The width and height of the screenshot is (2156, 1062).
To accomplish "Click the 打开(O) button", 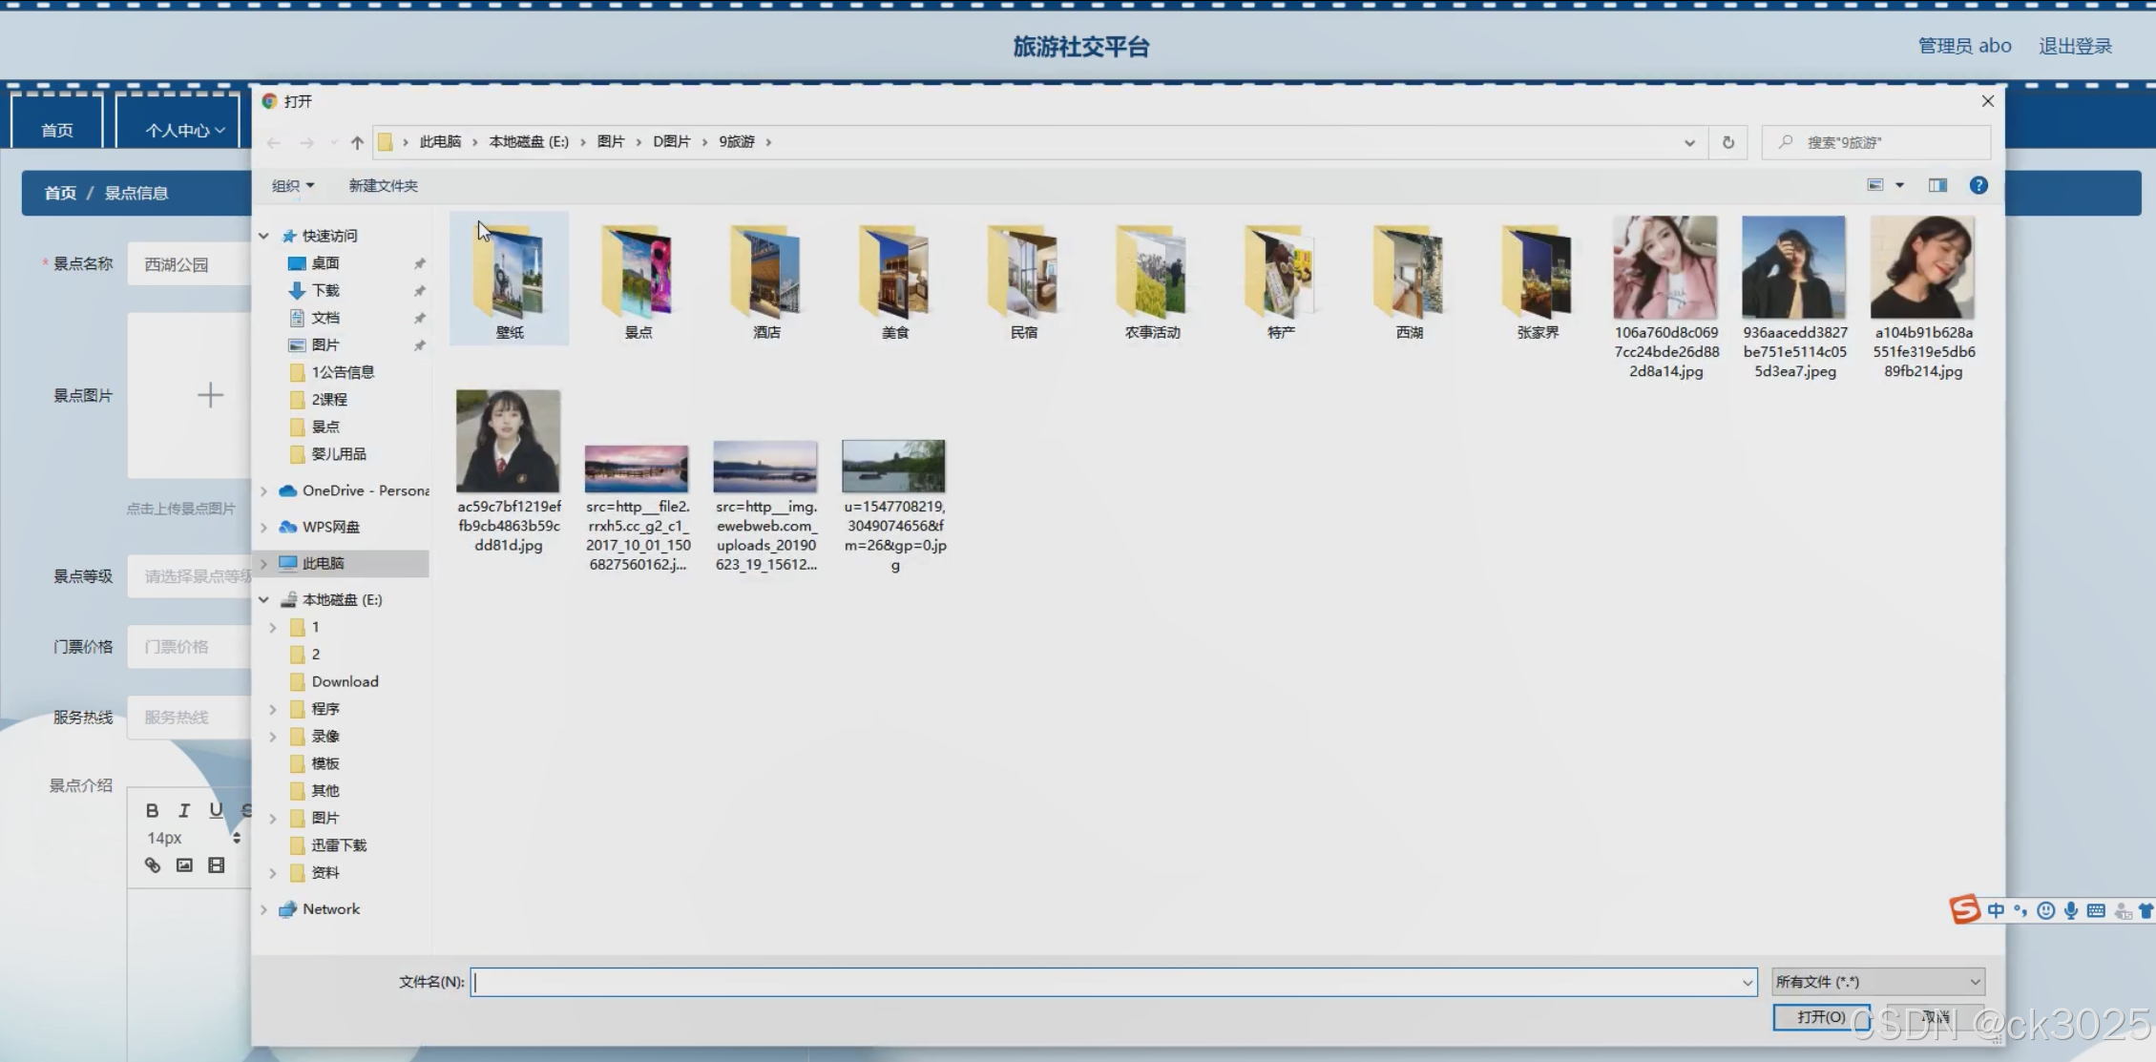I will [1820, 1017].
